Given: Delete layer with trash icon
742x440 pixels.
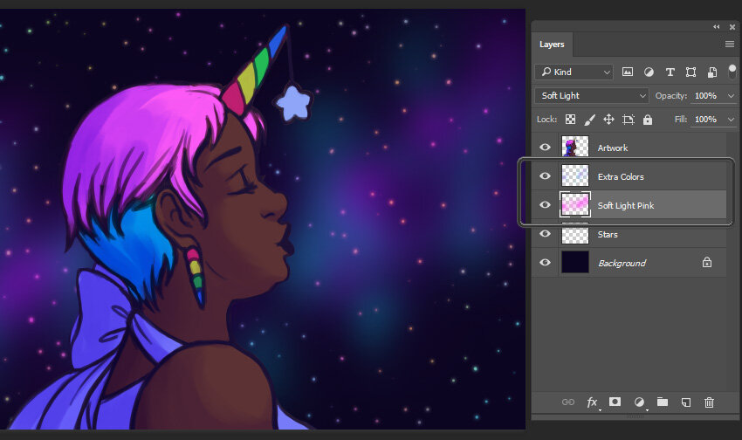Looking at the screenshot, I should pyautogui.click(x=709, y=402).
